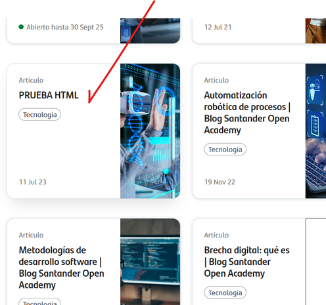Click the robot laptop thumbnail image
The image size is (326, 305).
pos(315,131)
